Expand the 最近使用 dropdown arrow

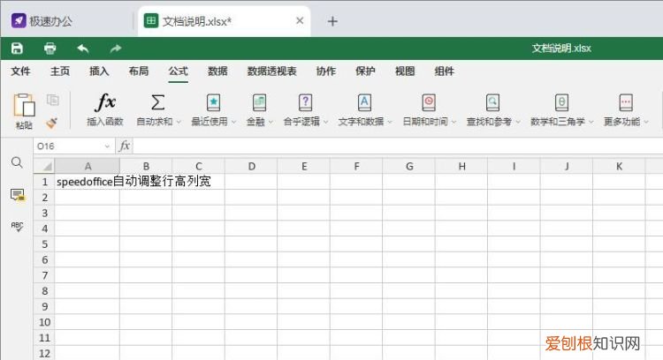[x=234, y=122]
